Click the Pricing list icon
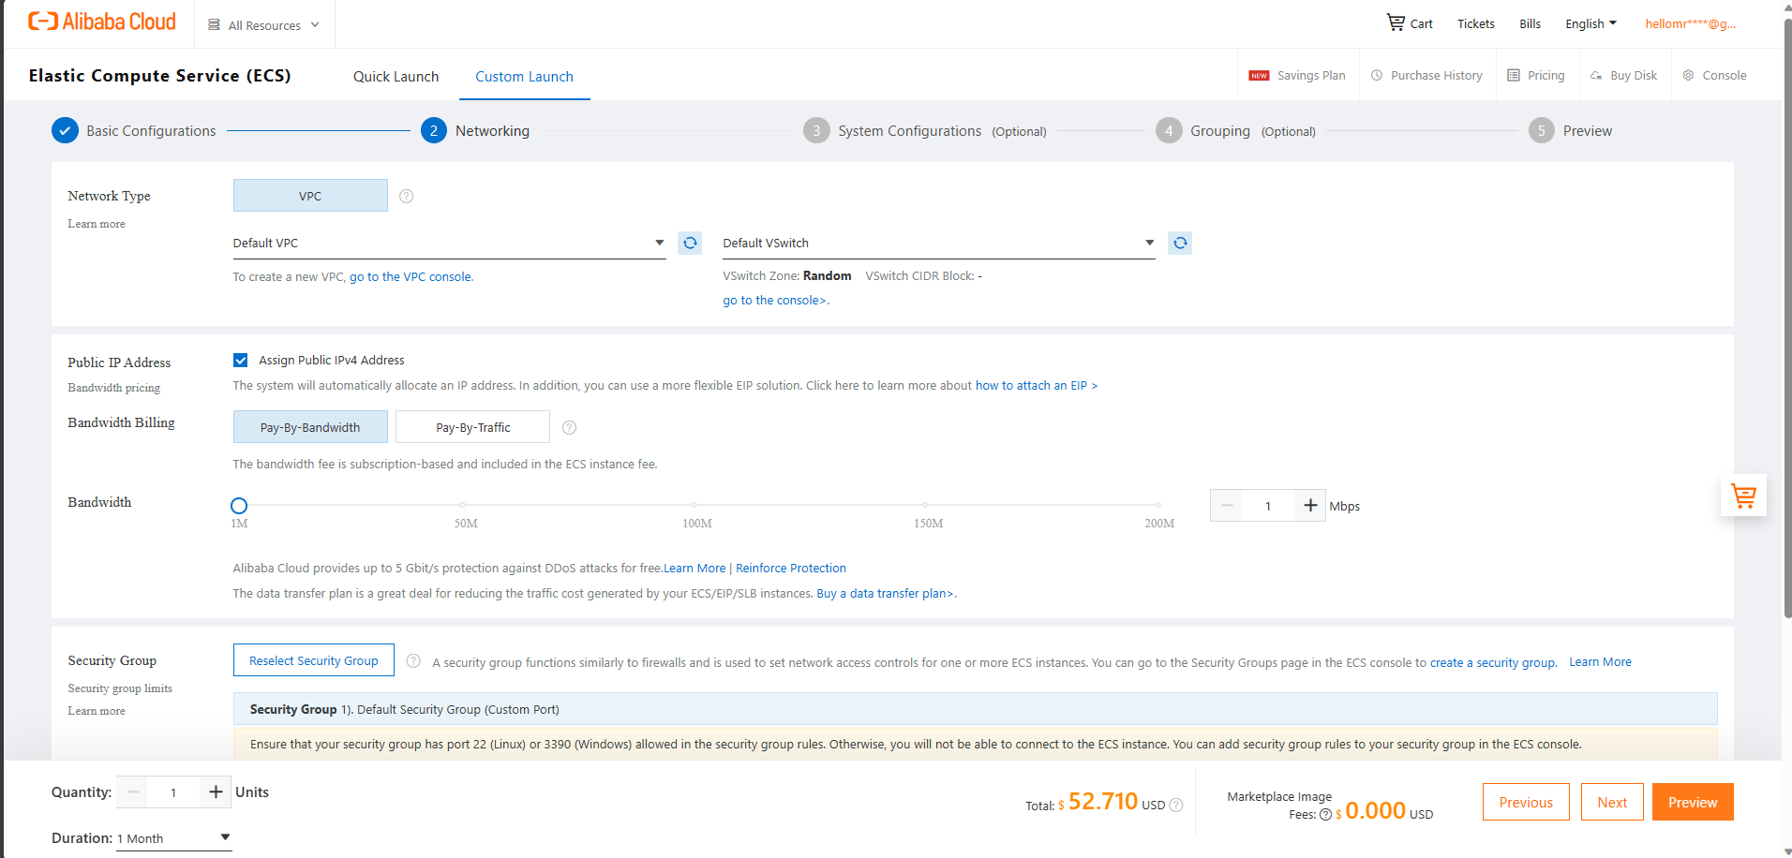Image resolution: width=1792 pixels, height=858 pixels. coord(1514,76)
